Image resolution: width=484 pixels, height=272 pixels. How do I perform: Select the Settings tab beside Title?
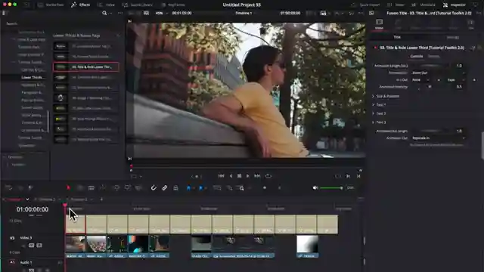point(453,37)
